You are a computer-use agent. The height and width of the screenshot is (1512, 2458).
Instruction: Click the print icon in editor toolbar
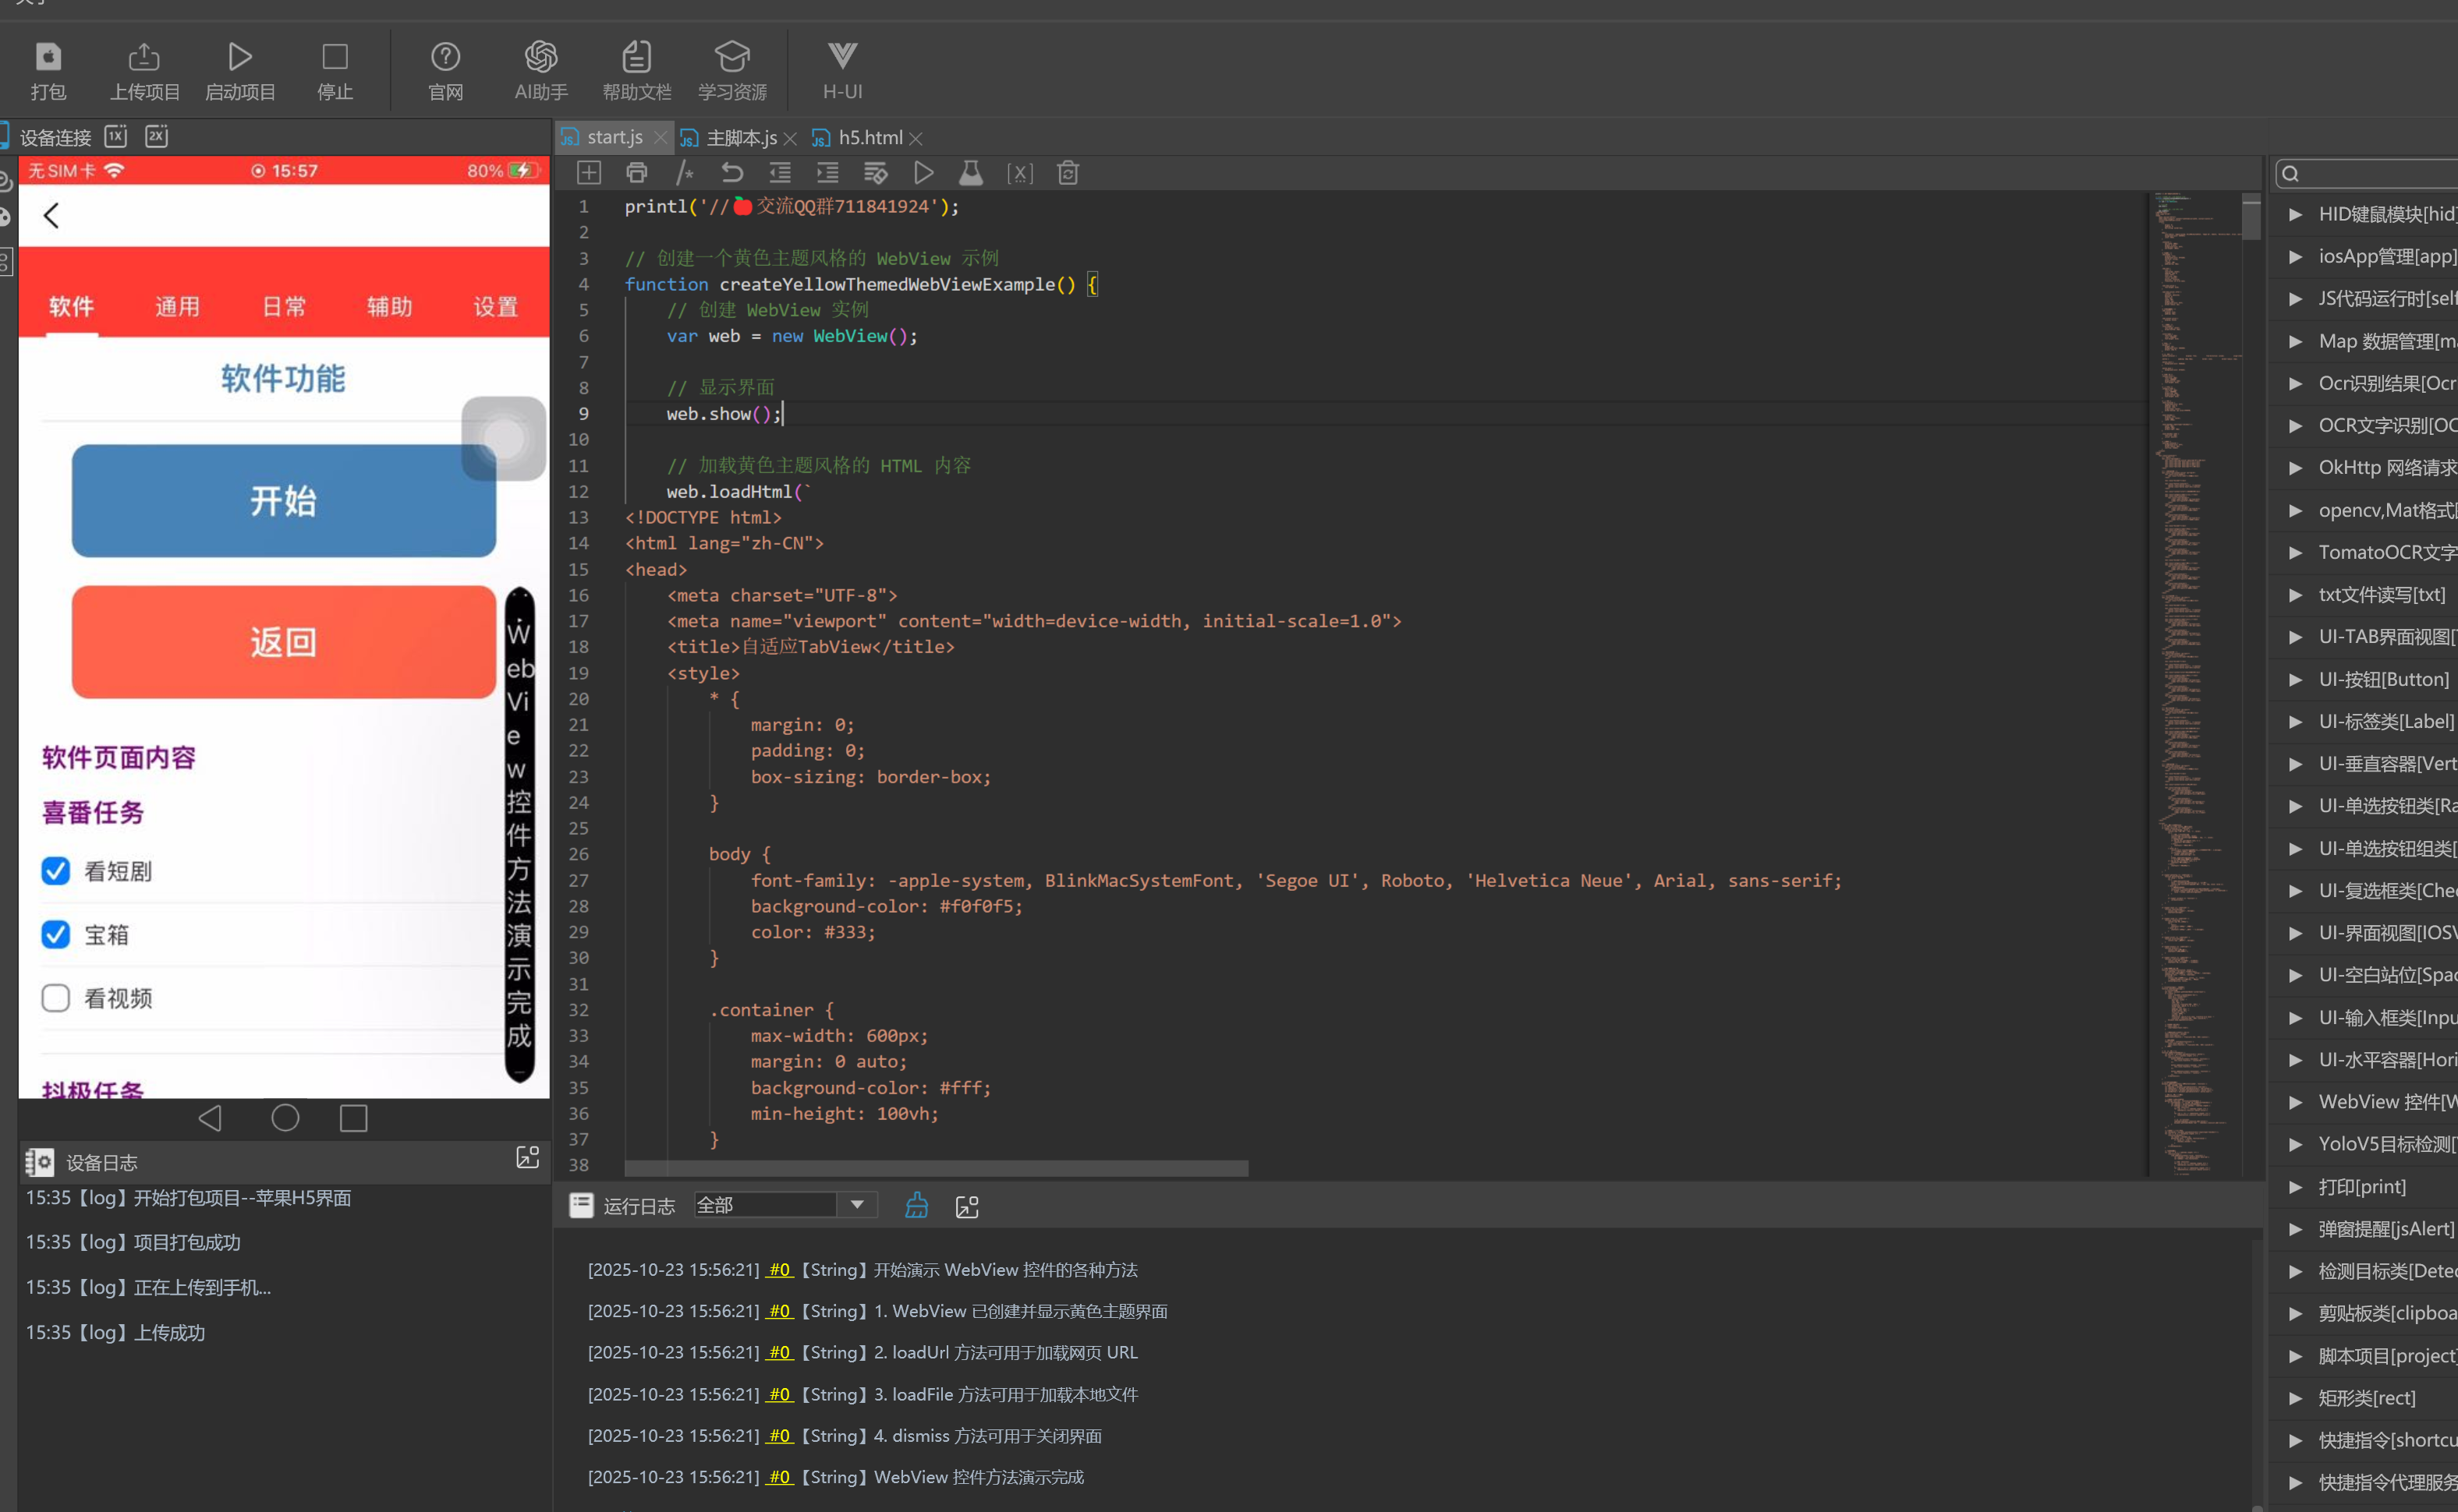(x=636, y=173)
